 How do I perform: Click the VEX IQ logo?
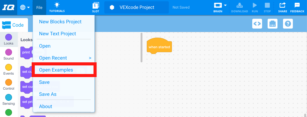(8, 7)
